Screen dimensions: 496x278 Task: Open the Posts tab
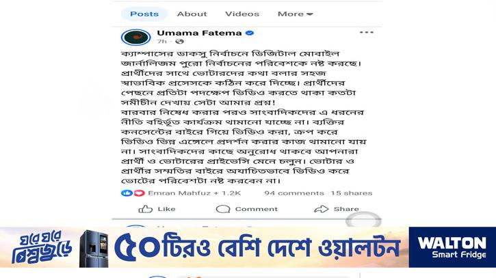tap(144, 14)
